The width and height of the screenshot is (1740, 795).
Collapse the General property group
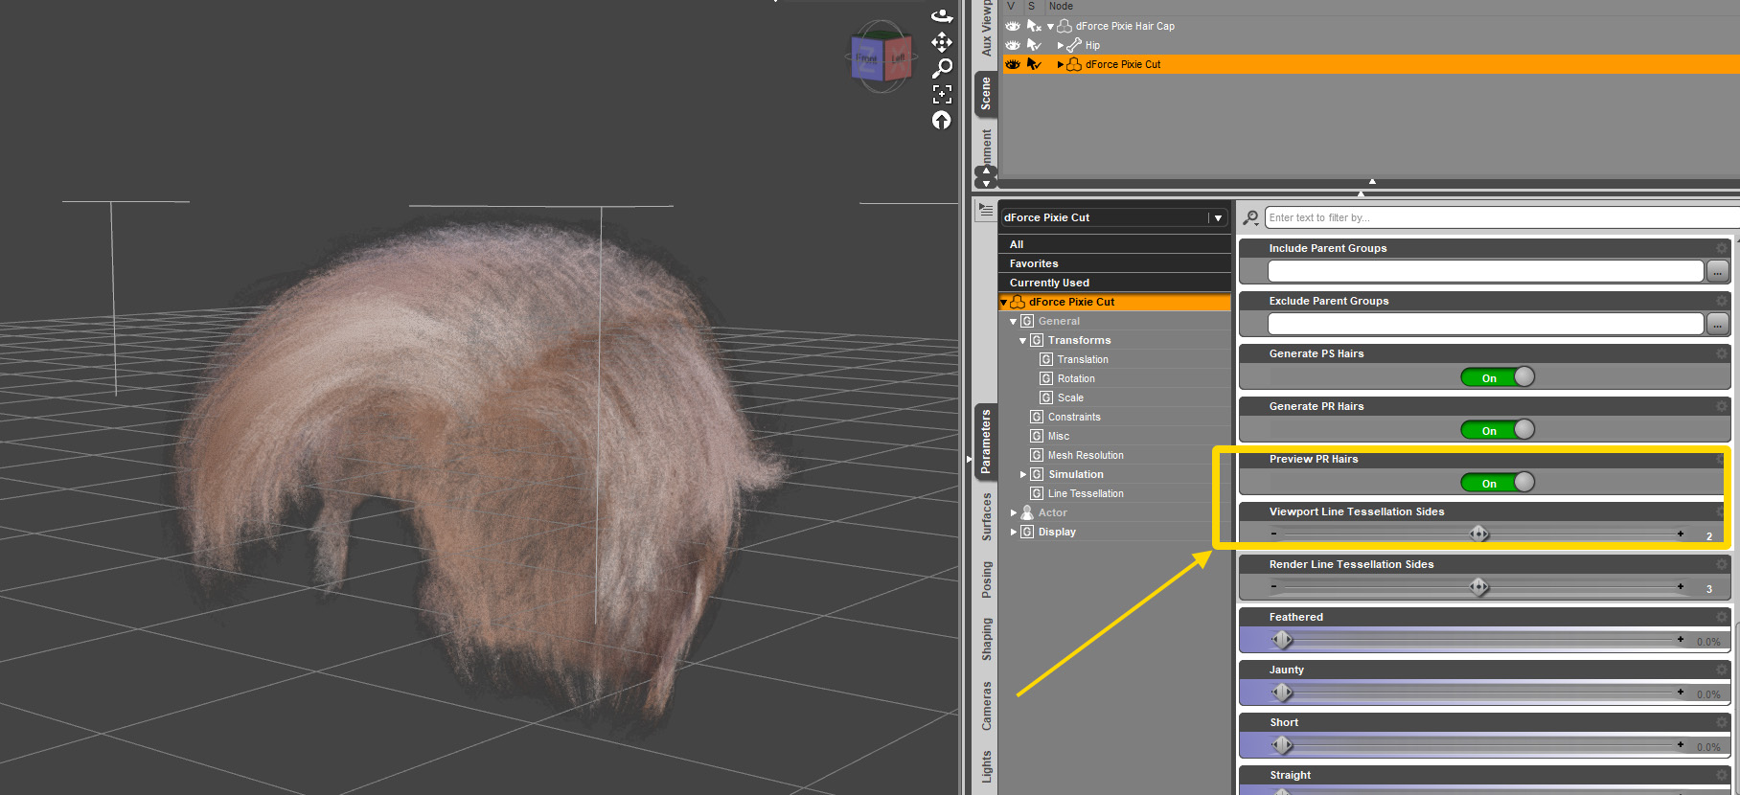coord(1014,322)
